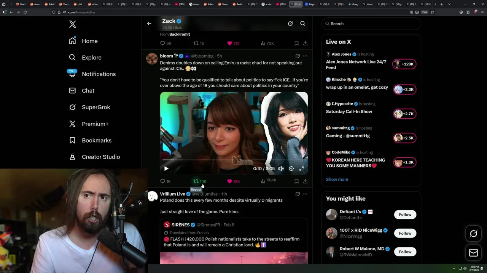Open Bookmarks in the sidebar

(90, 140)
